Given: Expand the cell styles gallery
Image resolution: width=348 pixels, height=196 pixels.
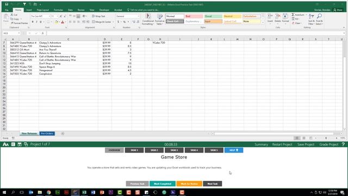Looking at the screenshot, I should [x=263, y=23].
